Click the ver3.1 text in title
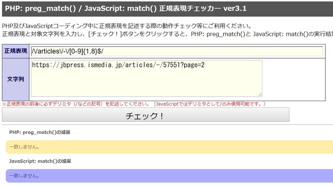333x186 pixels. point(235,9)
